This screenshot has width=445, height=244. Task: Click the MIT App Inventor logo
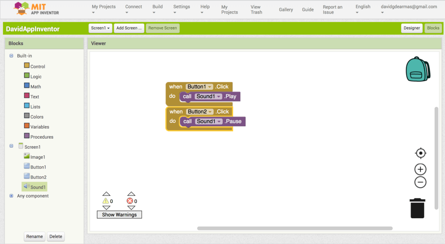point(37,9)
